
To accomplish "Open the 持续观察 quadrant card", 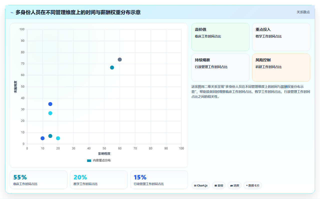I will coord(220,68).
